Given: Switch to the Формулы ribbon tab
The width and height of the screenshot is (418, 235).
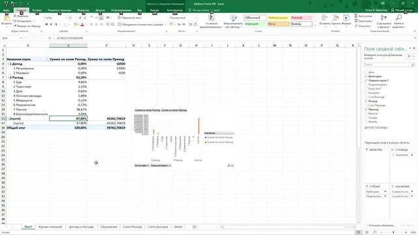Looking at the screenshot, I should (x=83, y=10).
